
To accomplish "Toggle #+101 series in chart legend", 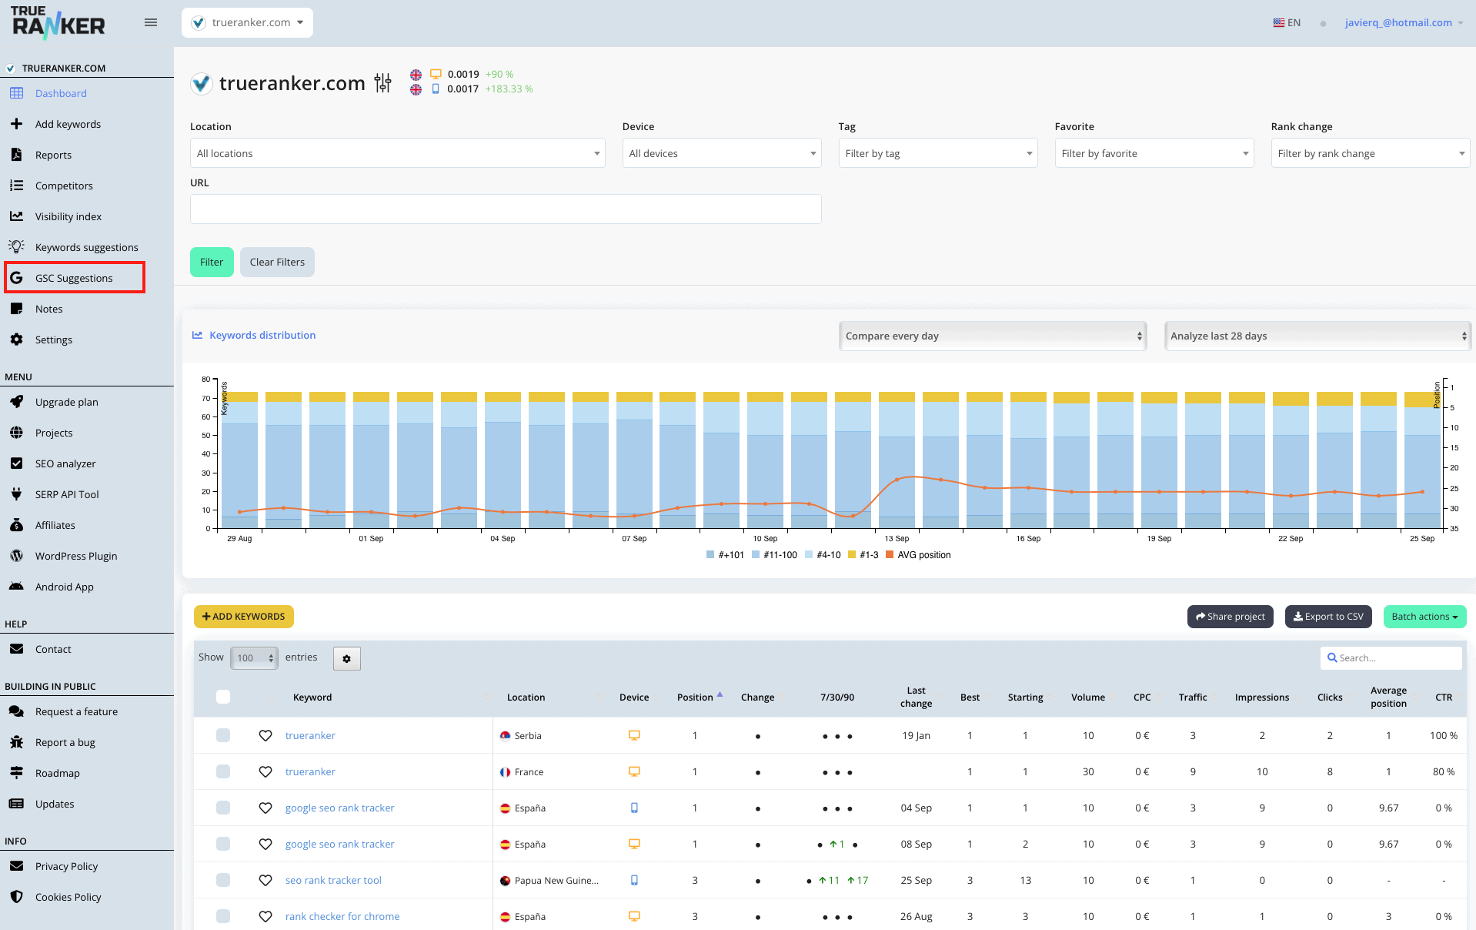I will coord(725,555).
